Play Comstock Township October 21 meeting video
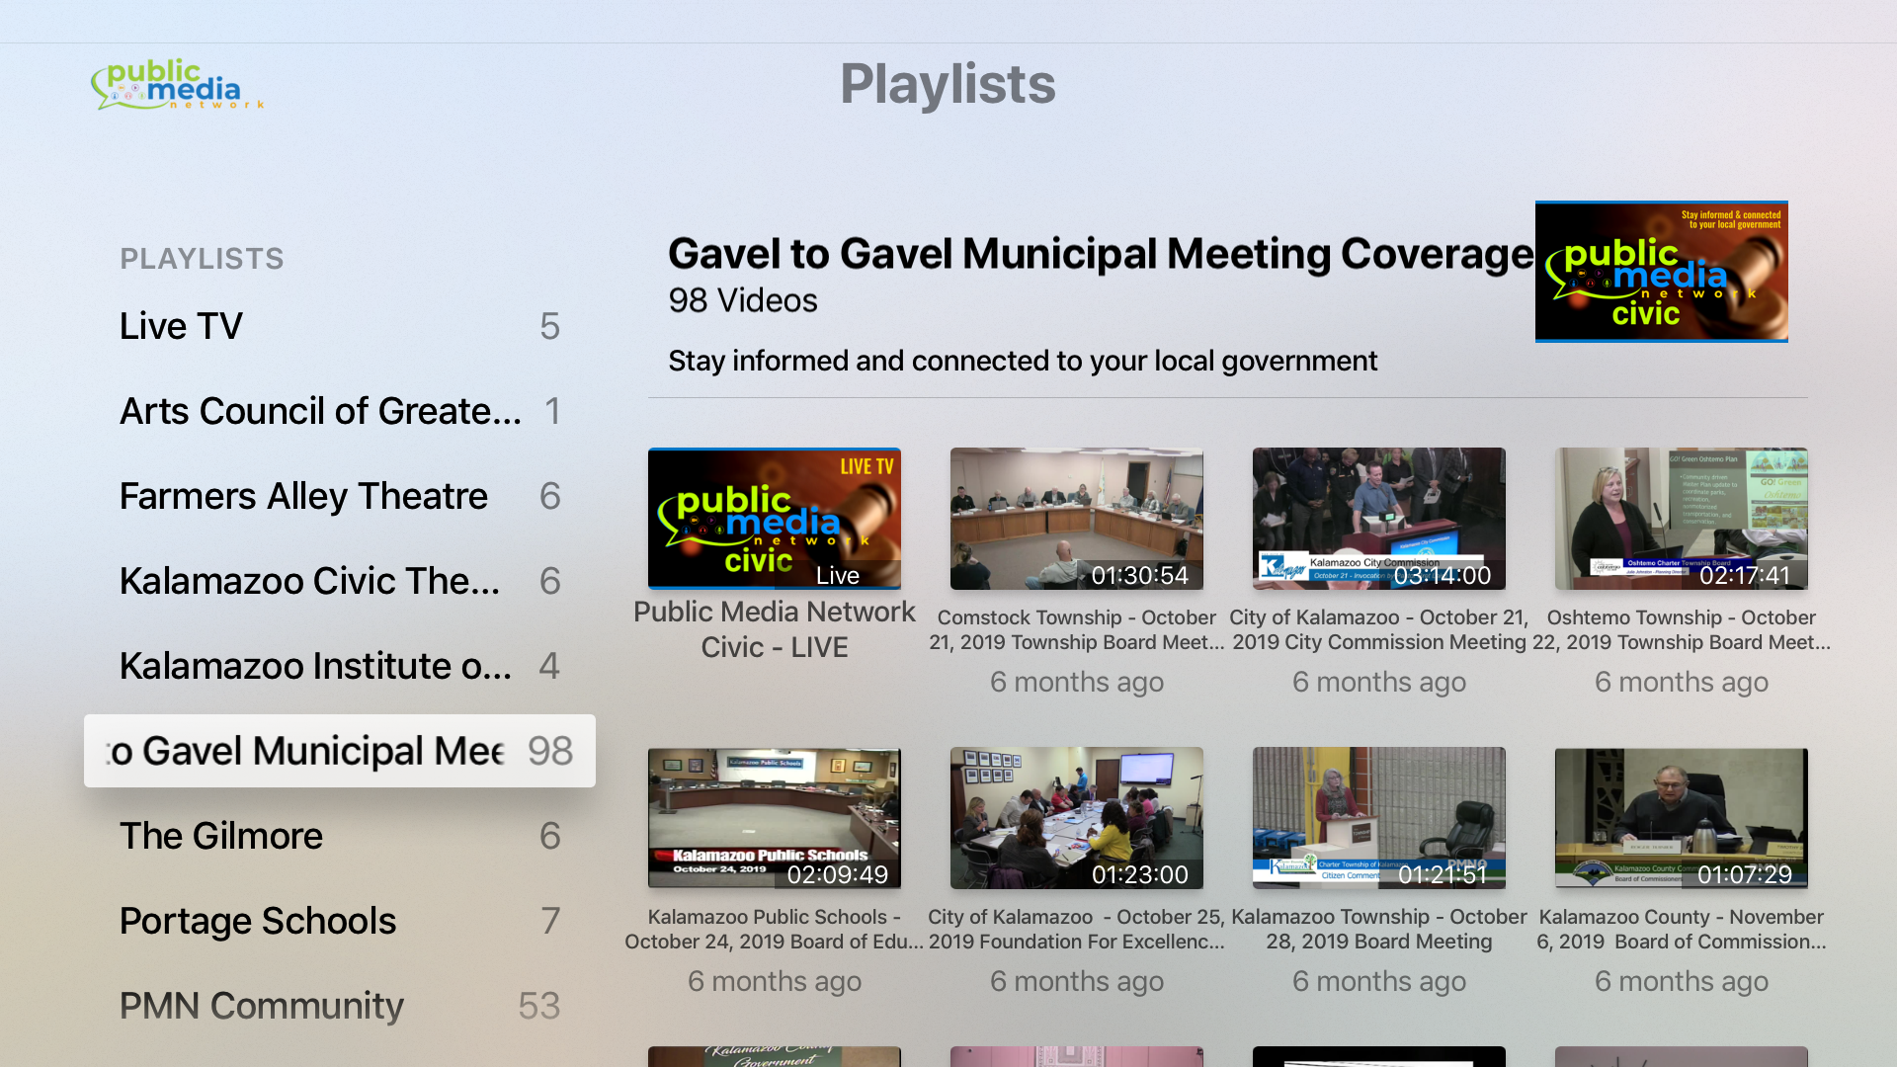1897x1067 pixels. pyautogui.click(x=1077, y=519)
